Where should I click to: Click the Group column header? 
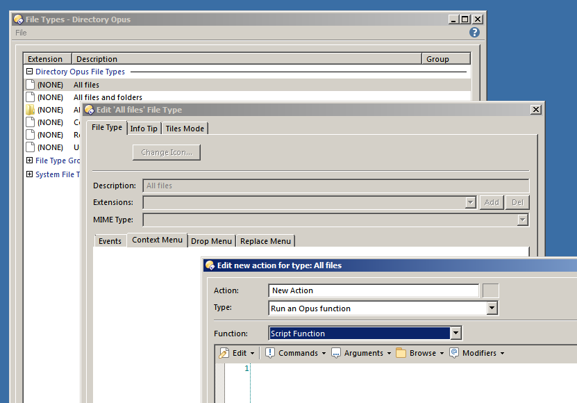click(446, 59)
